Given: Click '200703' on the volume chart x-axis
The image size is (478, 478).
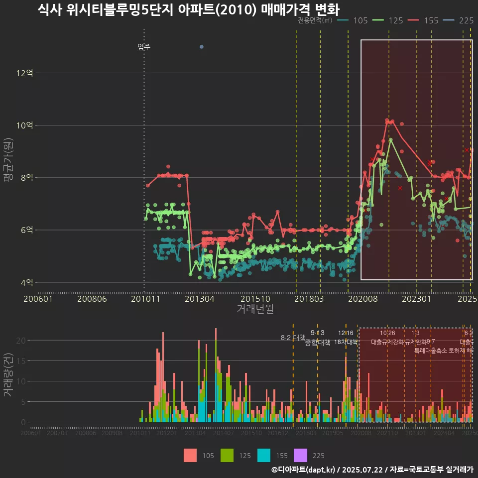Looking at the screenshot, I should pos(57,433).
